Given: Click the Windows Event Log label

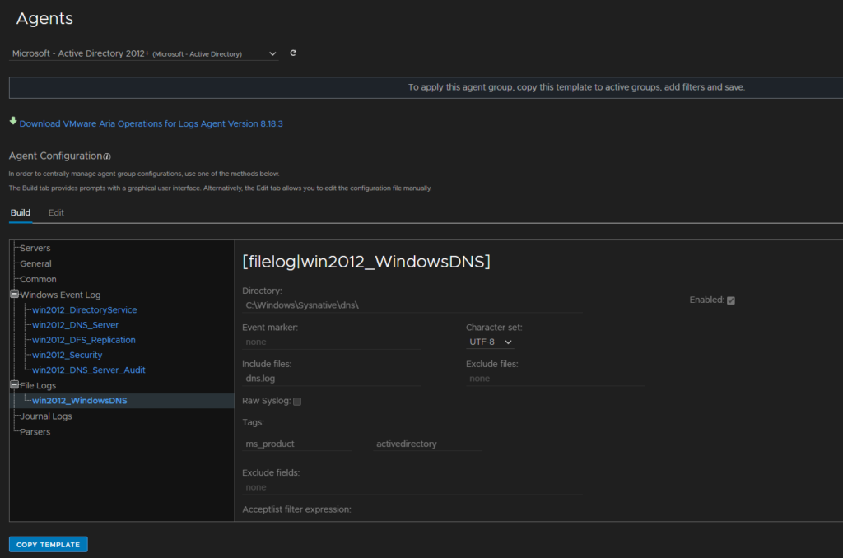Looking at the screenshot, I should (60, 295).
